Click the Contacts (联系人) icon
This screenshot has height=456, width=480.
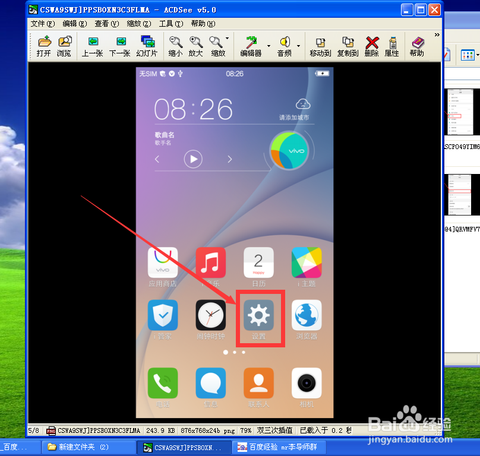coord(258,383)
